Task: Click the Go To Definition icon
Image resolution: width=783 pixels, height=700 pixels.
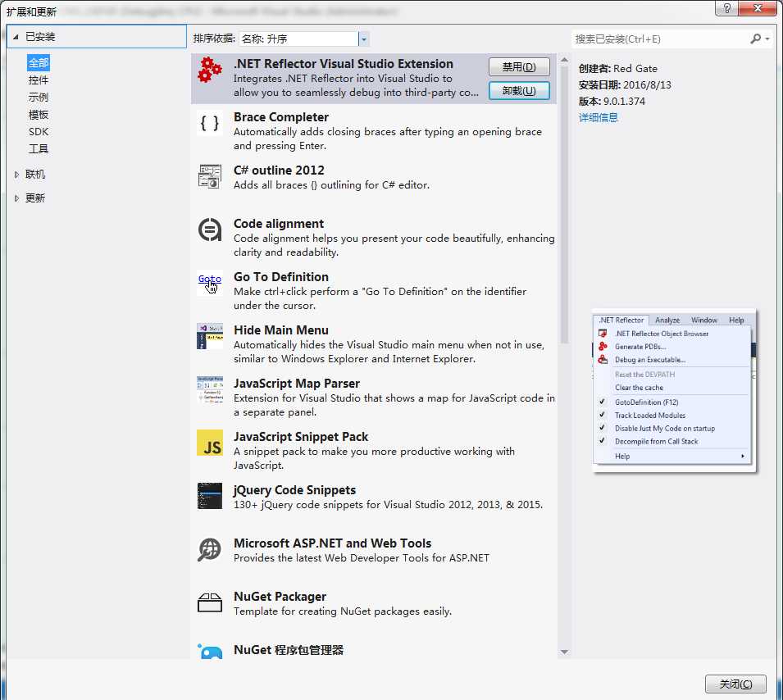Action: (210, 283)
